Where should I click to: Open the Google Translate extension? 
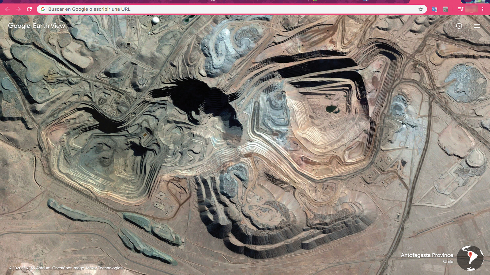tap(435, 9)
